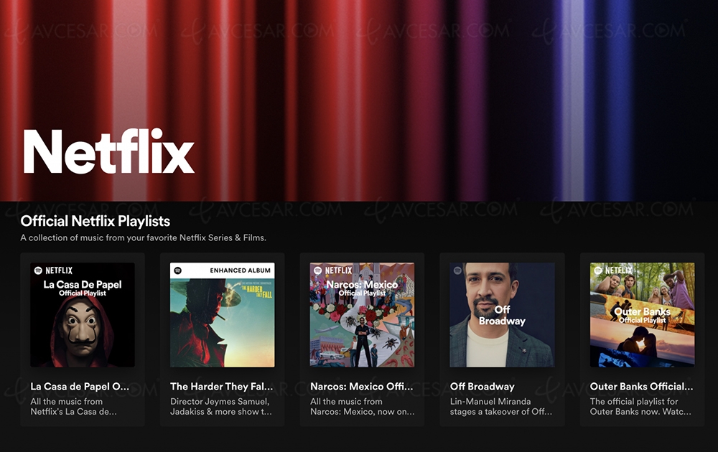Click description 'Lin-Manuel Miranda stages a takeover'
Screen dimensions: 718x452
(x=501, y=407)
